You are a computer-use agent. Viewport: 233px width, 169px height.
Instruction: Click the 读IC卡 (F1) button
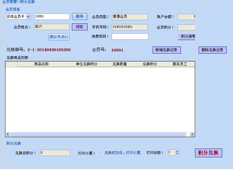[59, 37]
